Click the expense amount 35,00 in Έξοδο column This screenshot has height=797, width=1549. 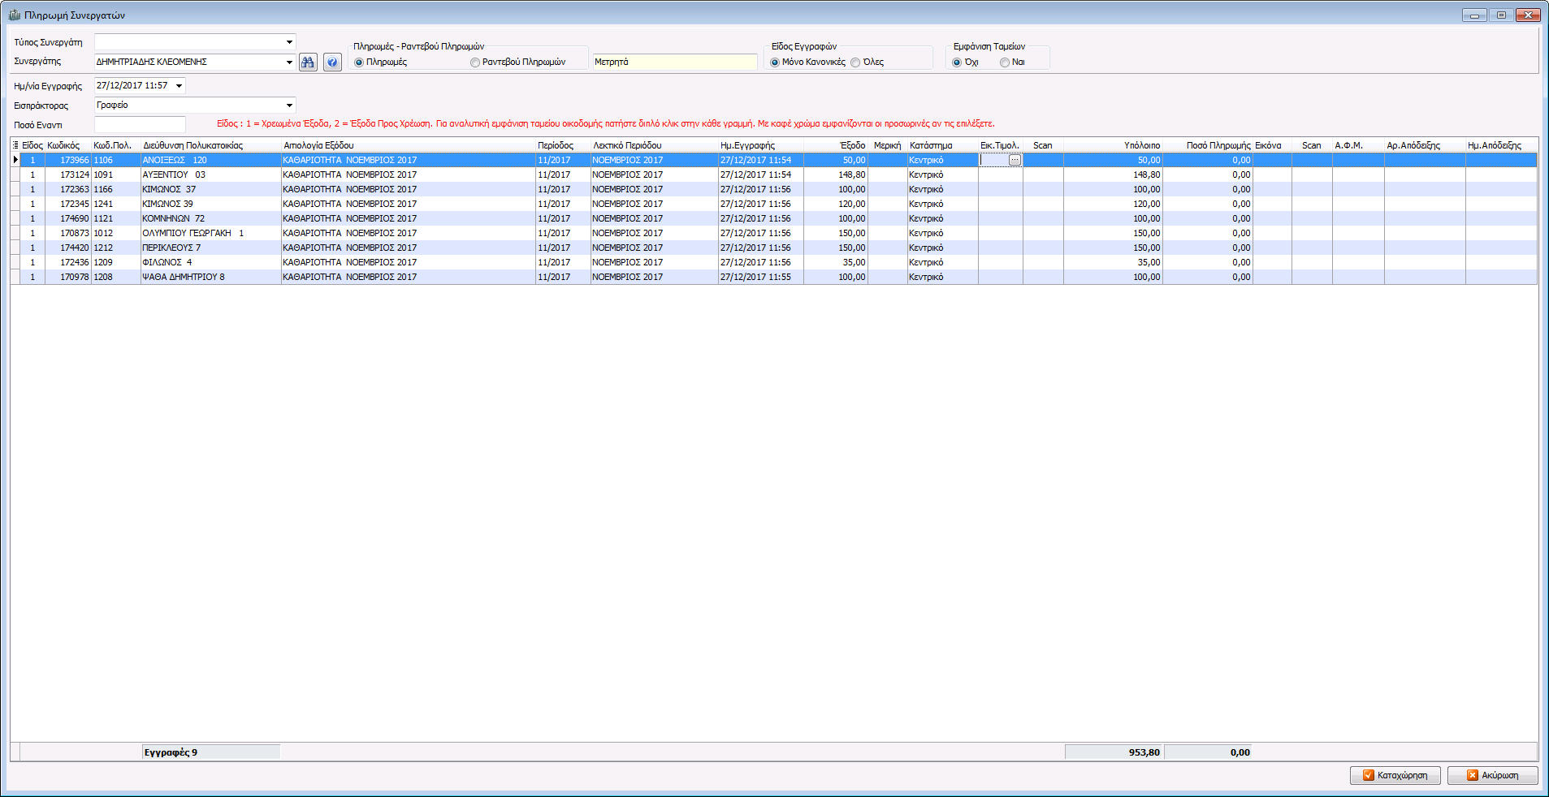(x=836, y=262)
